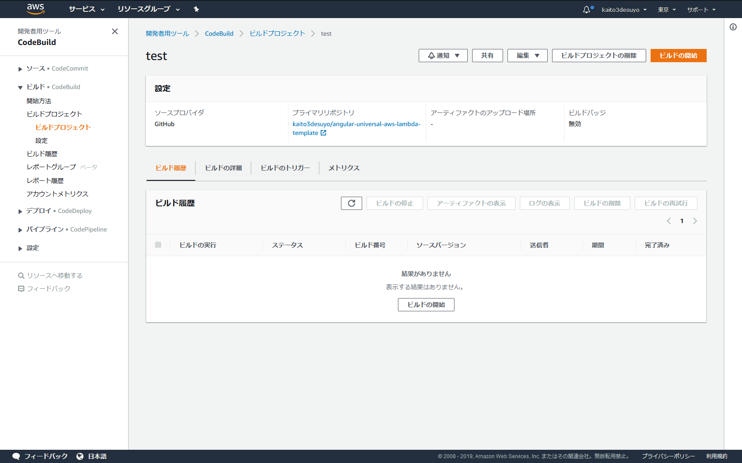Click the アーティファクトの表示 button
Image resolution: width=742 pixels, height=463 pixels.
[471, 203]
